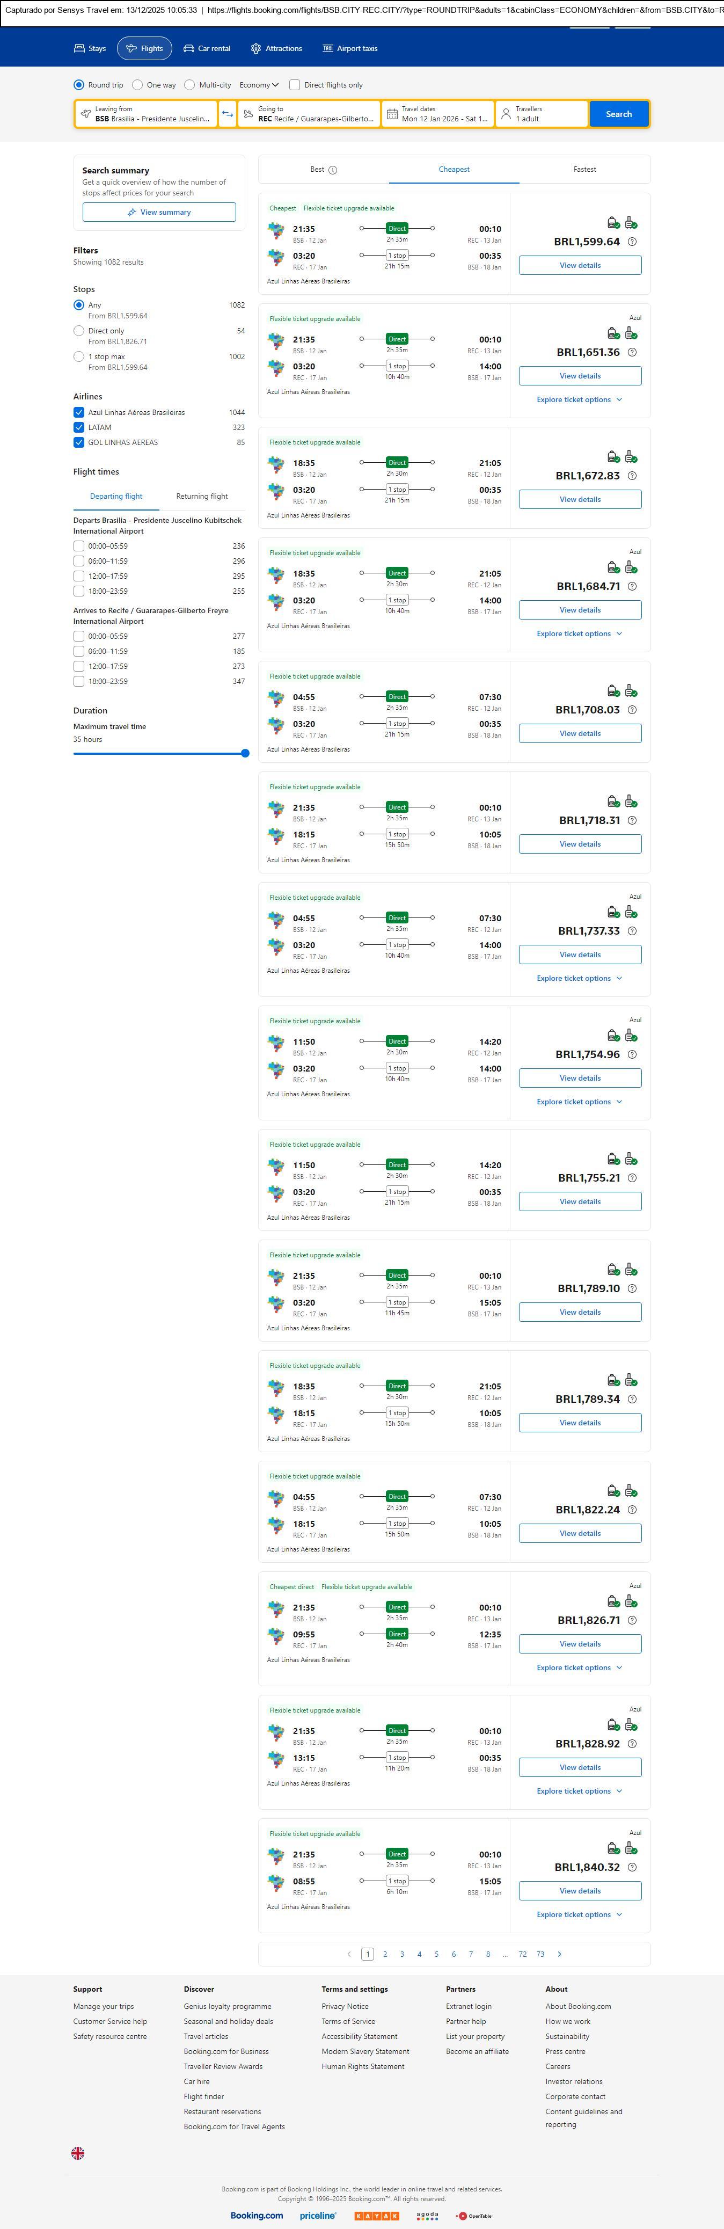The width and height of the screenshot is (724, 2229).
Task: Click the UK flag language icon in footer
Action: tap(78, 2153)
